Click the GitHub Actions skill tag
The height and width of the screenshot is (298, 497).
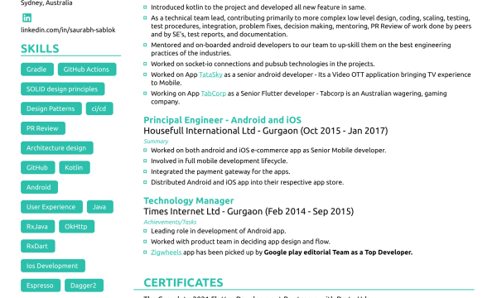click(87, 70)
